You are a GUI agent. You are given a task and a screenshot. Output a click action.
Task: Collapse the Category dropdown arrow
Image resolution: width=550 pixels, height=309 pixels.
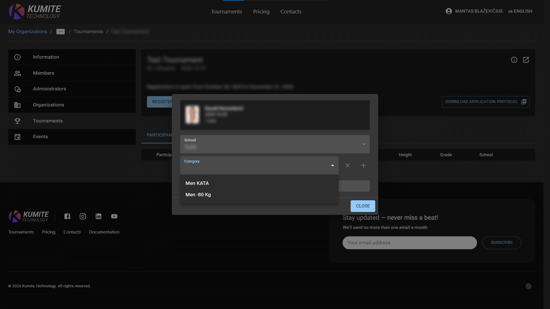point(332,165)
